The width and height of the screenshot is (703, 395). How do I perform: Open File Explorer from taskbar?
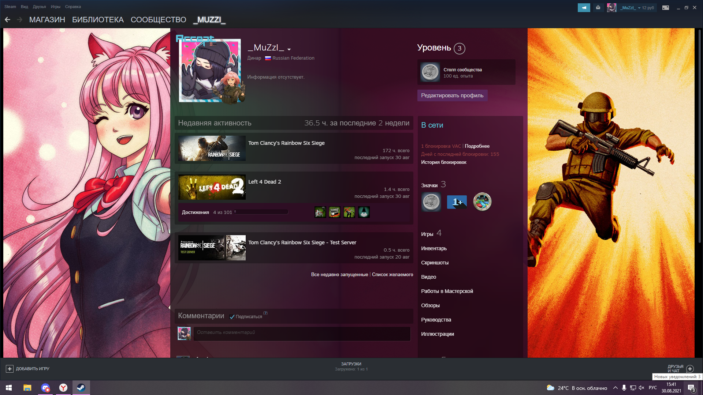[x=27, y=388]
